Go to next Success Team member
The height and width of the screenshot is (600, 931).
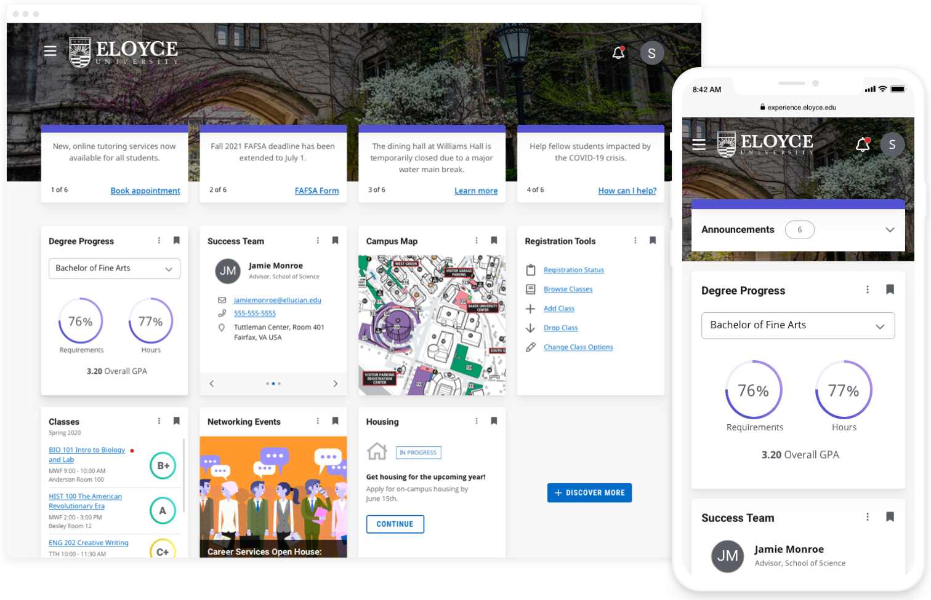(336, 384)
